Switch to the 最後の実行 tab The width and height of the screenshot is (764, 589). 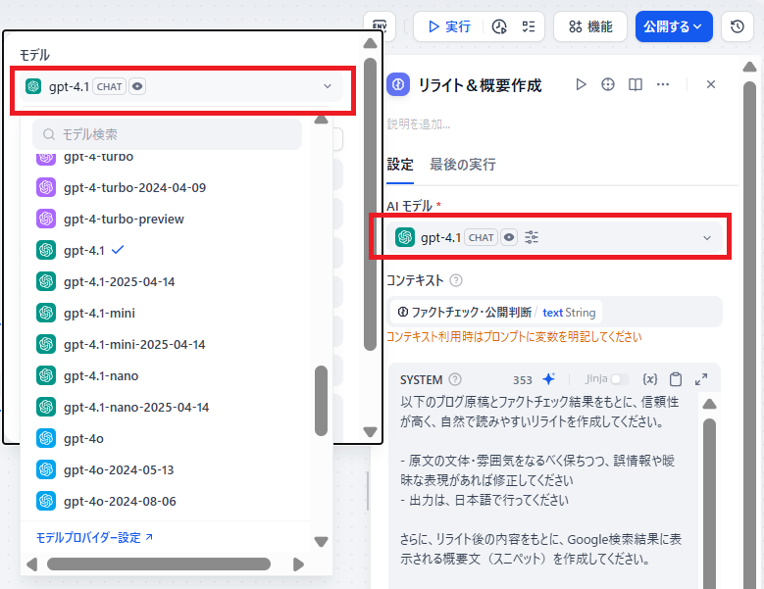point(462,164)
